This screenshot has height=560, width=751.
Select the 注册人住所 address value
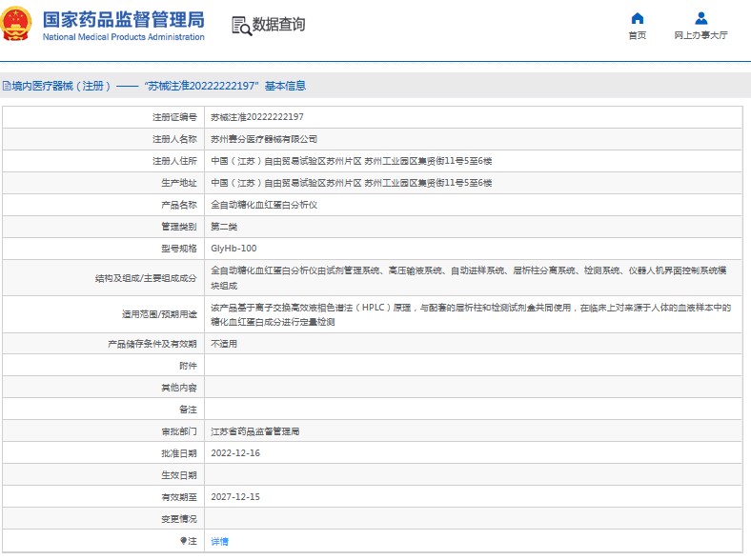click(351, 161)
